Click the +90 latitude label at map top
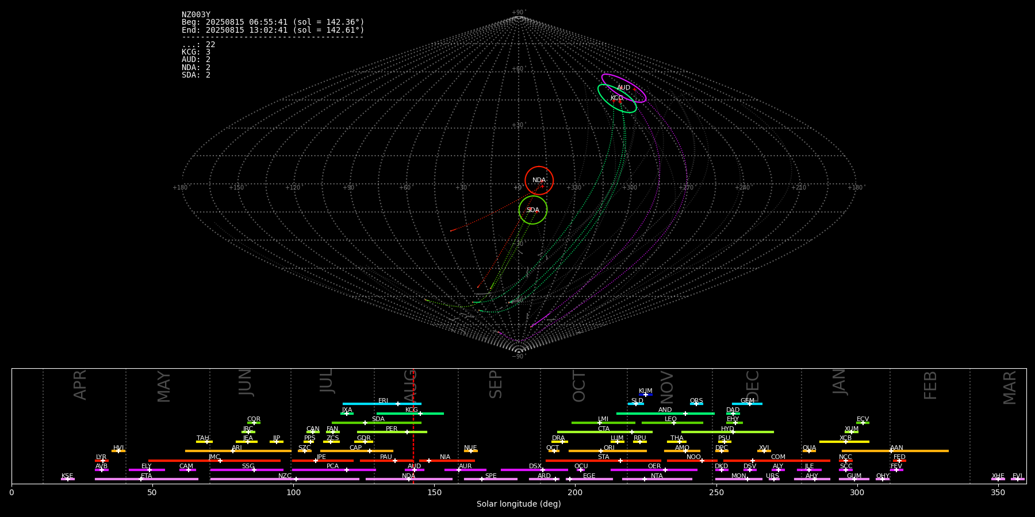1035x517 pixels. pos(519,13)
